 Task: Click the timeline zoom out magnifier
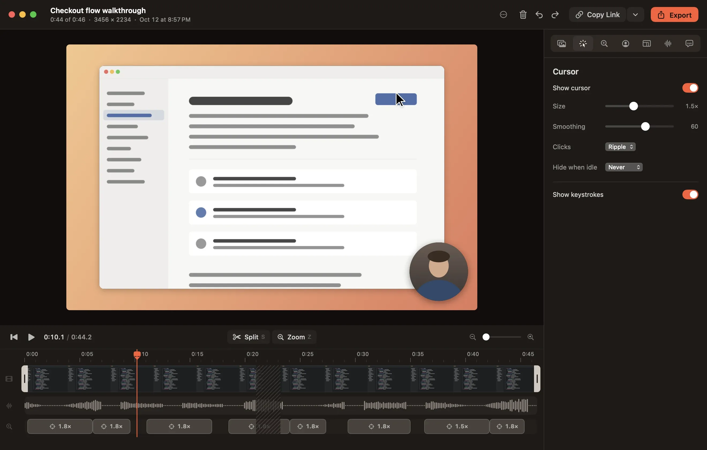pyautogui.click(x=472, y=337)
